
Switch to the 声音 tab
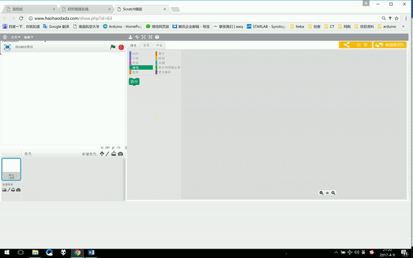click(159, 45)
